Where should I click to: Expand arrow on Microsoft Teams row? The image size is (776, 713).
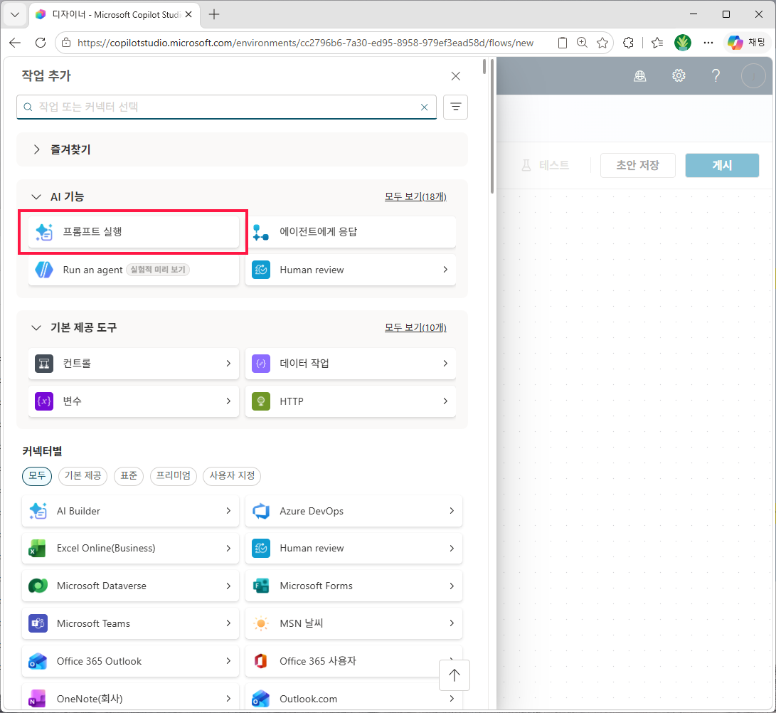point(228,623)
